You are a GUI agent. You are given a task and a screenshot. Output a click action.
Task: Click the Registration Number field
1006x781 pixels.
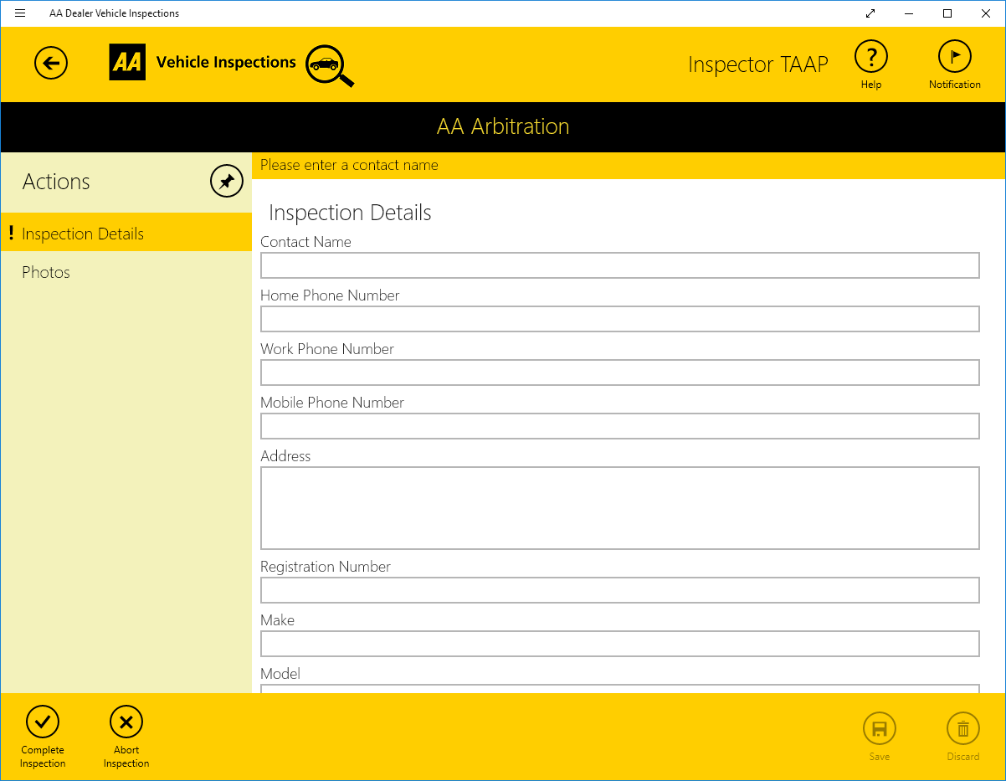point(620,590)
